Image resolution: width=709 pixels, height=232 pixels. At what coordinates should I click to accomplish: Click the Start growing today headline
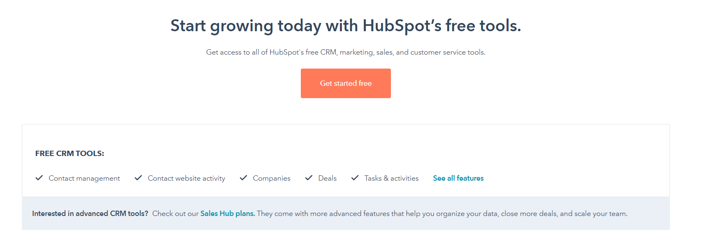pyautogui.click(x=346, y=25)
